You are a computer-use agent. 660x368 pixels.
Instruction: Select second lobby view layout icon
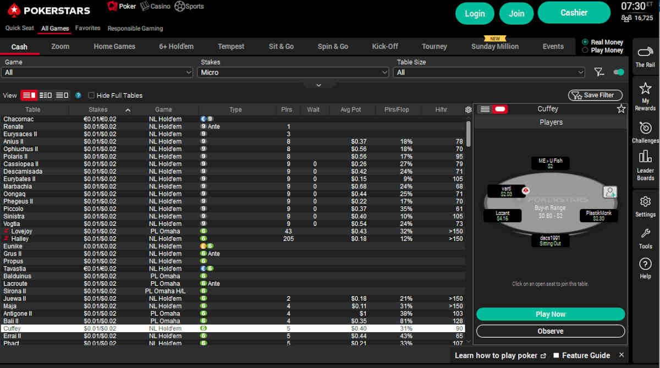click(46, 95)
